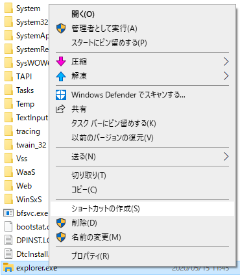The image size is (240, 277).
Task: Select the WinSxS folder name
Action: coord(29,200)
